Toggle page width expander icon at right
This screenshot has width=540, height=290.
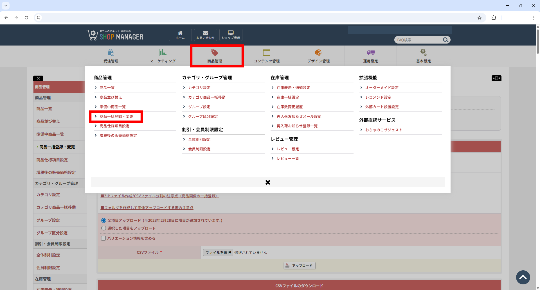pos(496,78)
